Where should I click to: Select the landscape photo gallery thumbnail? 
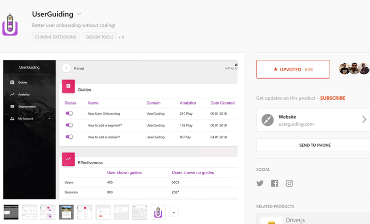point(66,212)
